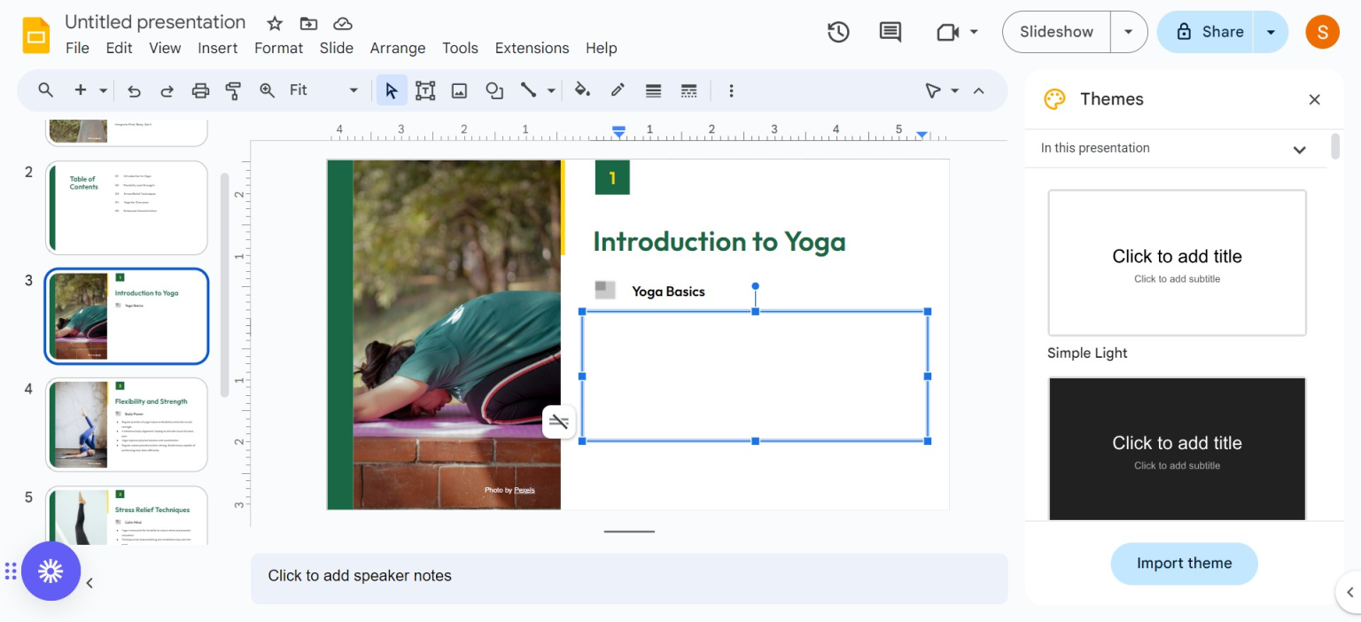
Task: Undo the last action
Action: click(x=134, y=90)
